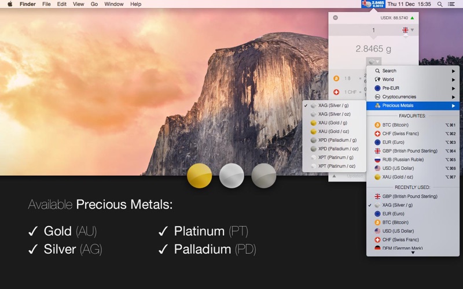Select checked XAG (Silver / g) under Recently Used

click(397, 205)
